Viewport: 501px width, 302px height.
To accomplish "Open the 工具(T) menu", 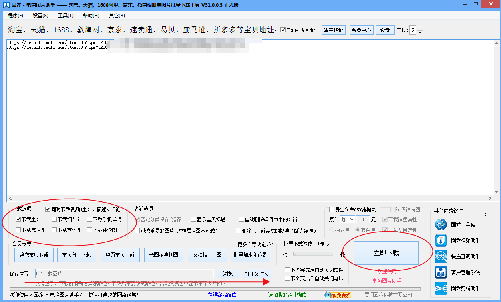I will [x=66, y=16].
